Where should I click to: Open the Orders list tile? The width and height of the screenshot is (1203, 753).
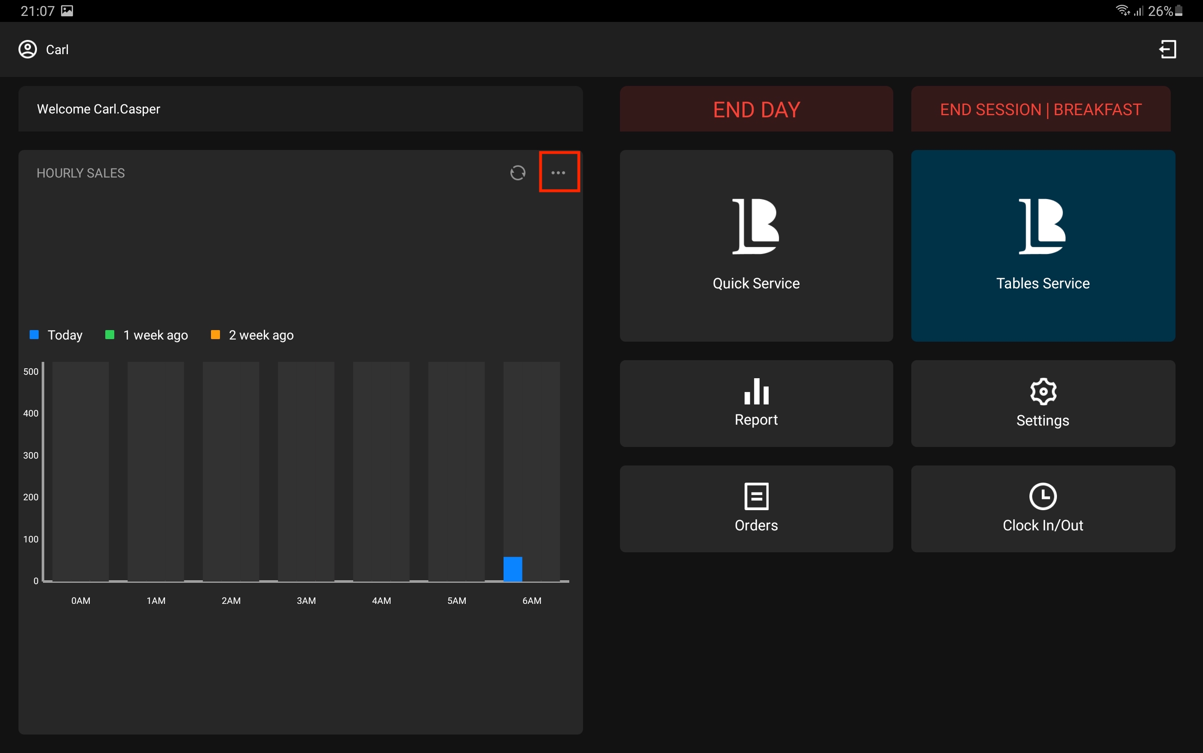[x=756, y=508]
